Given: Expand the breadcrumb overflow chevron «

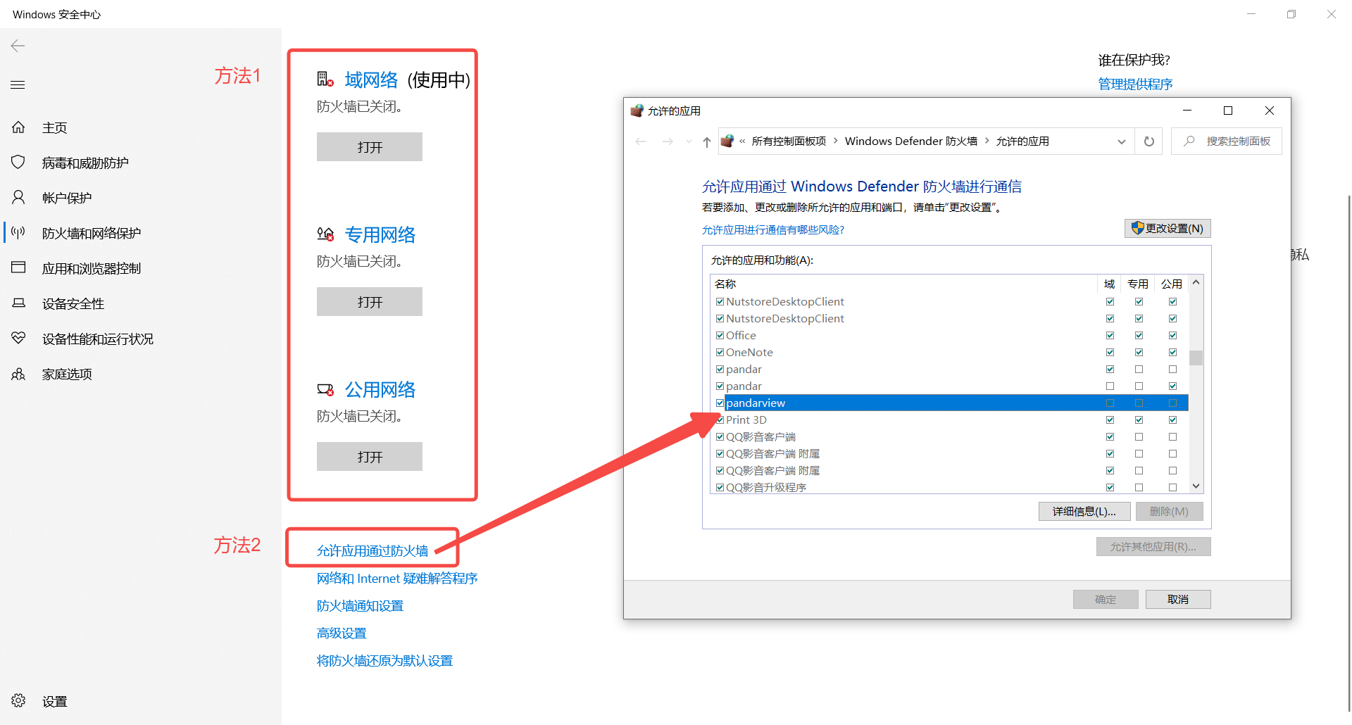Looking at the screenshot, I should point(742,141).
